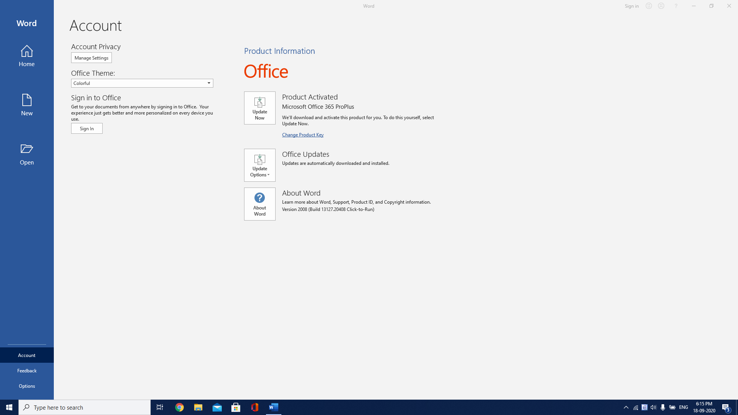738x415 pixels.
Task: Click the Update Now icon
Action: point(259,108)
